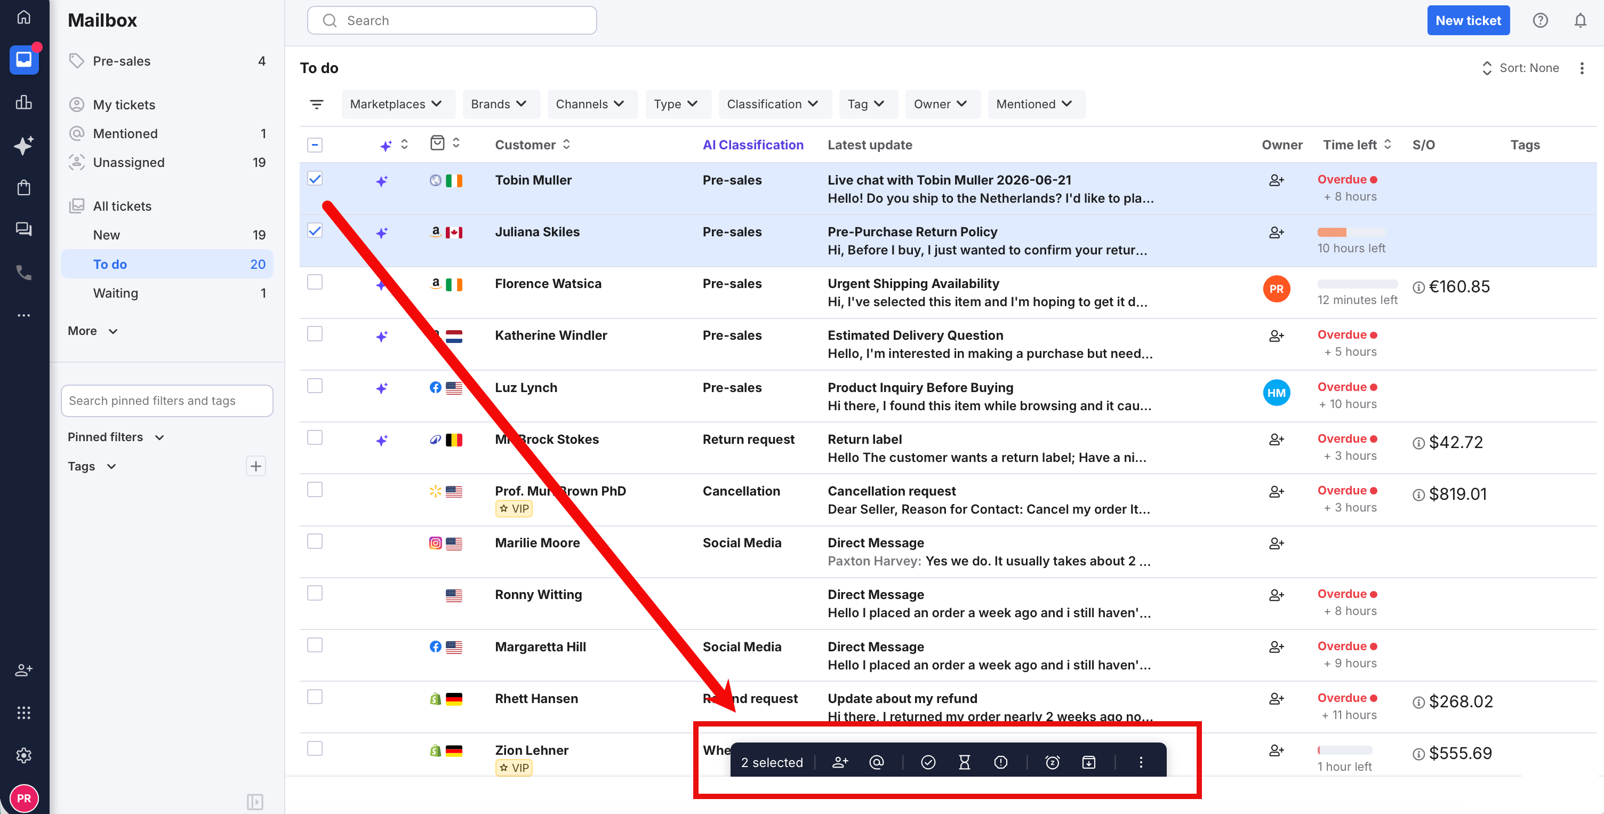1604x814 pixels.
Task: Open the Mentioned mailbox view
Action: point(167,133)
